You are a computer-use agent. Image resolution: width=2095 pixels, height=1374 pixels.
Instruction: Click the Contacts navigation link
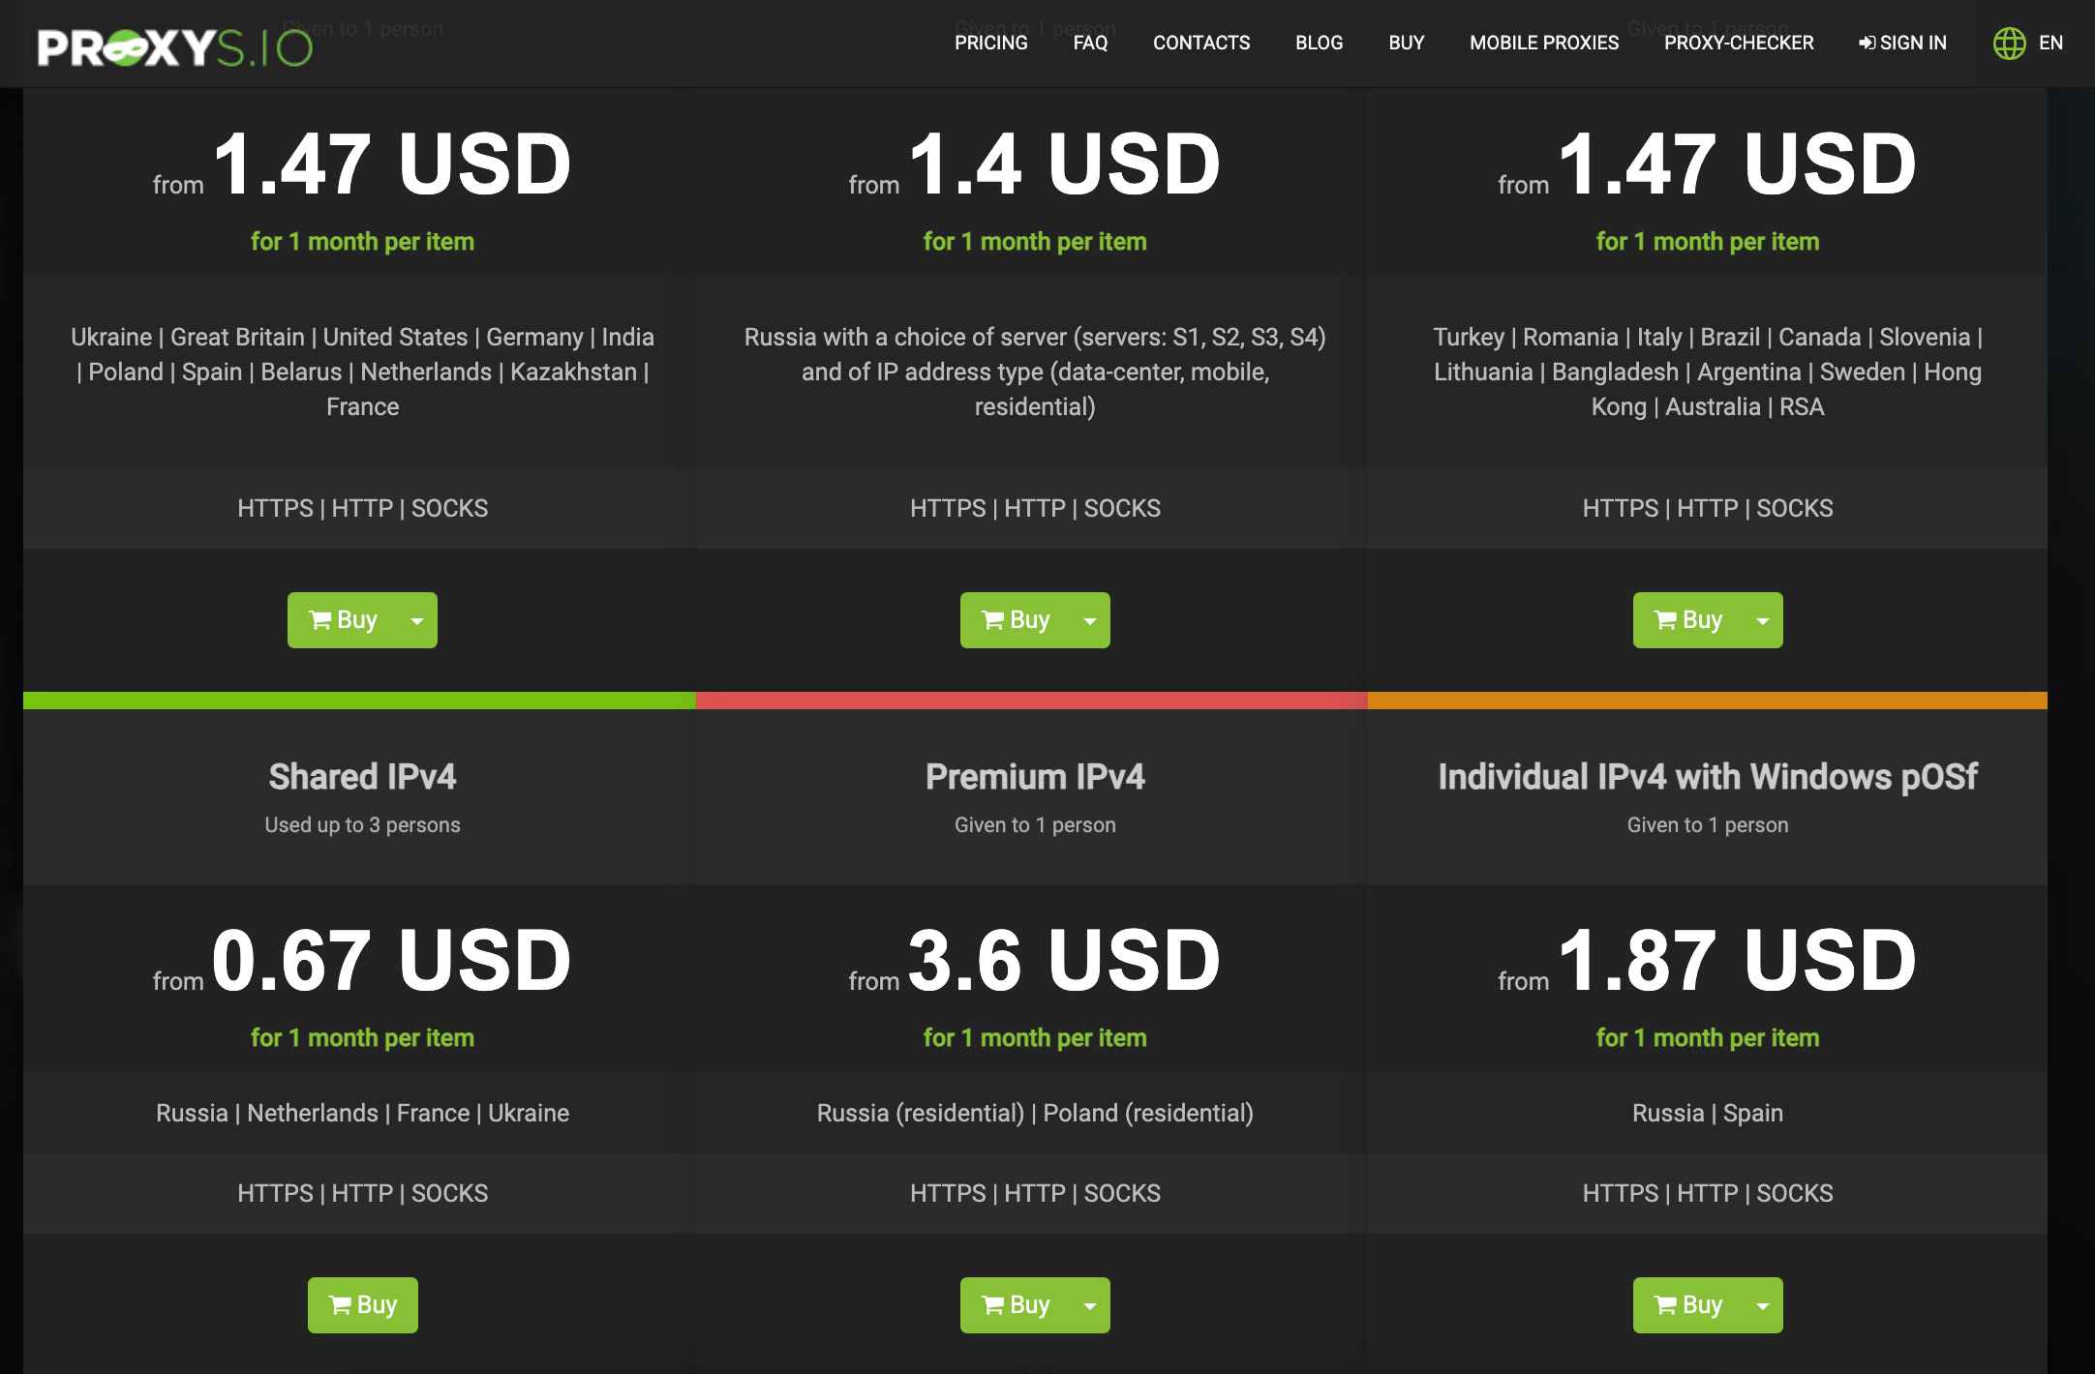click(1200, 44)
